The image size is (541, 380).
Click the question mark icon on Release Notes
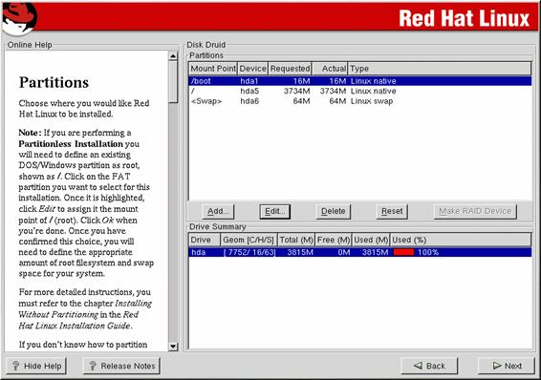point(93,366)
